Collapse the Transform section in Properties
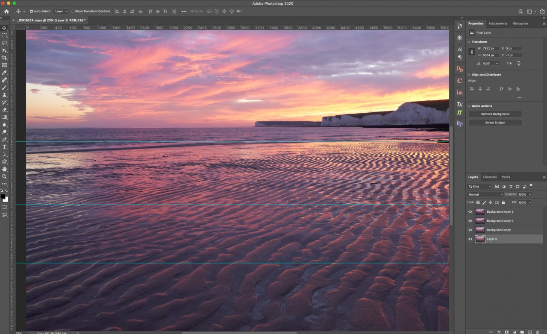This screenshot has width=547, height=334. coord(469,41)
